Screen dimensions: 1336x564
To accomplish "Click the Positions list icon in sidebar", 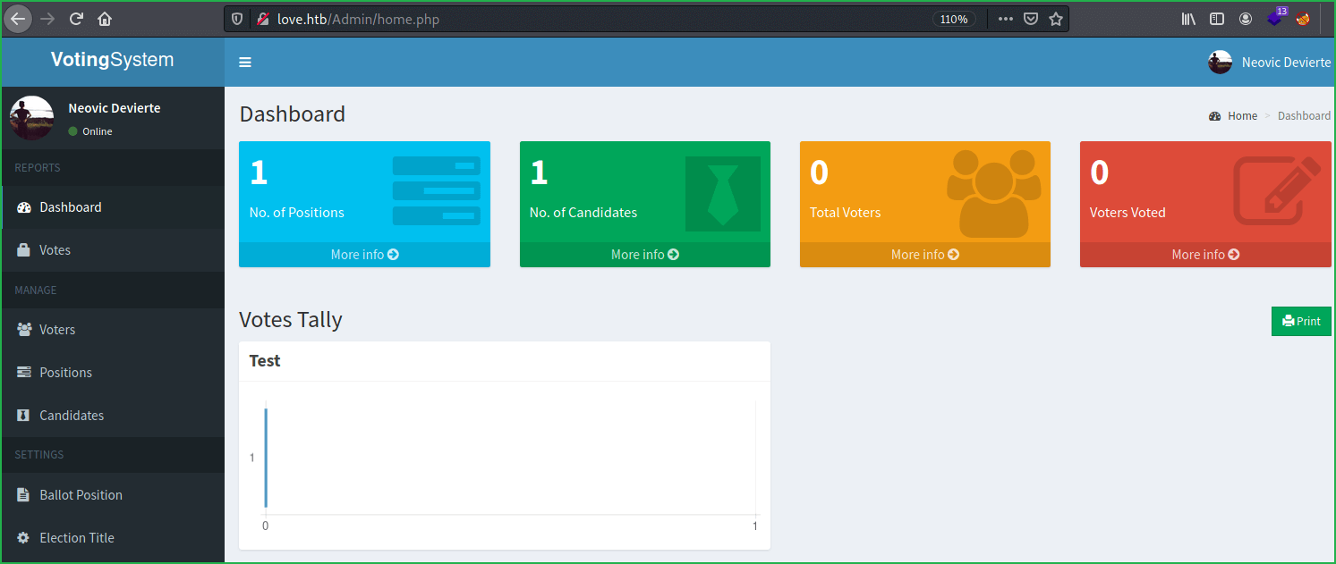I will point(24,373).
